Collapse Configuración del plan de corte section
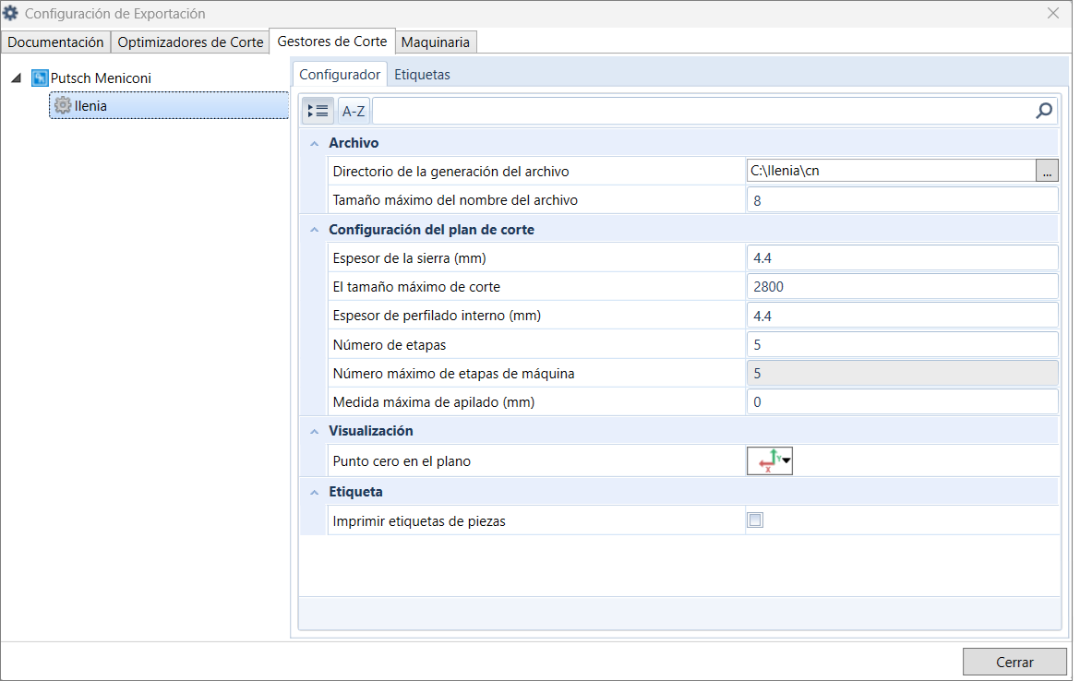The height and width of the screenshot is (693, 1092). [x=315, y=230]
